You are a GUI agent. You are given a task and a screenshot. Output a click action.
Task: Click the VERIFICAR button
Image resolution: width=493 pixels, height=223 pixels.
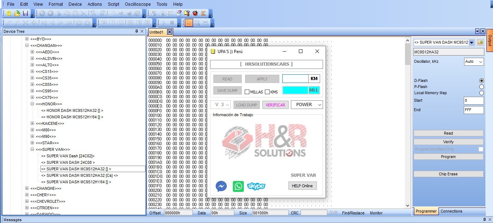[x=275, y=105]
